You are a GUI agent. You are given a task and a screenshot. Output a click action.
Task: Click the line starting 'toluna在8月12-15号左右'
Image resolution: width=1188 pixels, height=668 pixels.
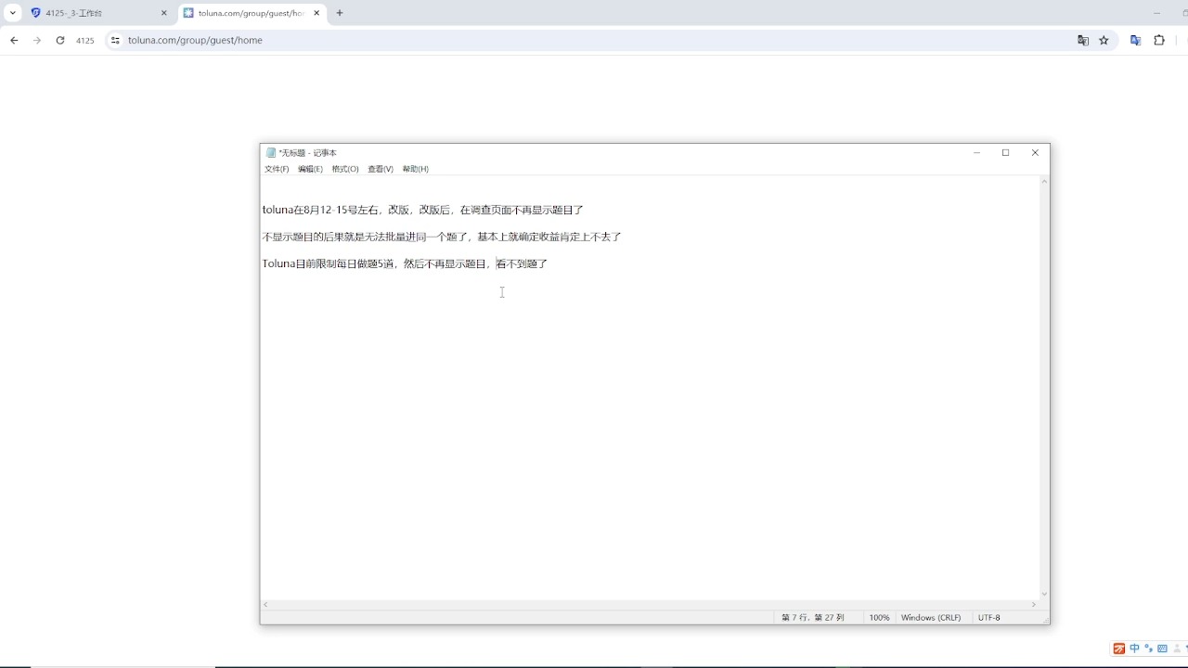click(422, 210)
